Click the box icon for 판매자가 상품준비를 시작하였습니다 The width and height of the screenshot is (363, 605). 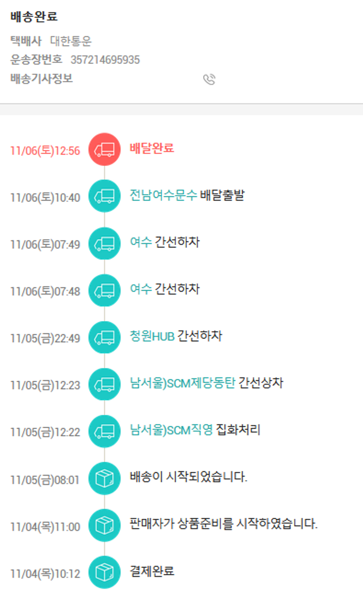(x=104, y=525)
